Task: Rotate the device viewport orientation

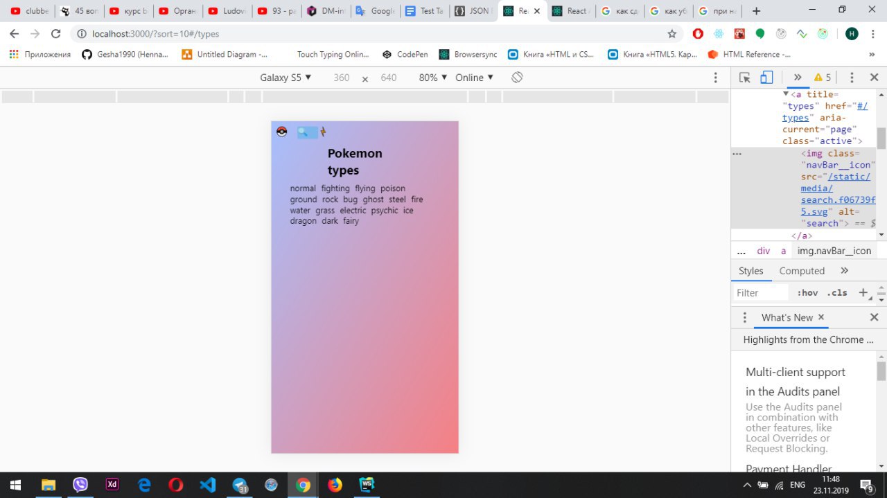Action: click(x=517, y=78)
